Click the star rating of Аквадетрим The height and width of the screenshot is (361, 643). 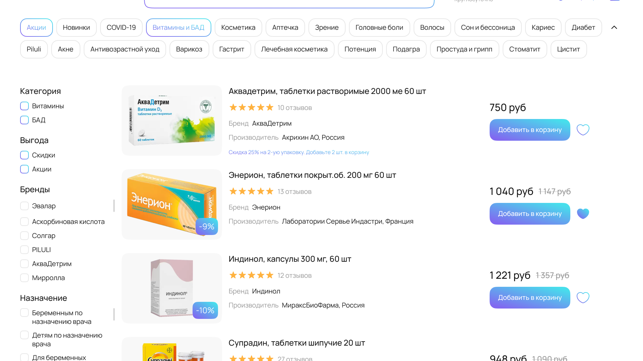(251, 108)
